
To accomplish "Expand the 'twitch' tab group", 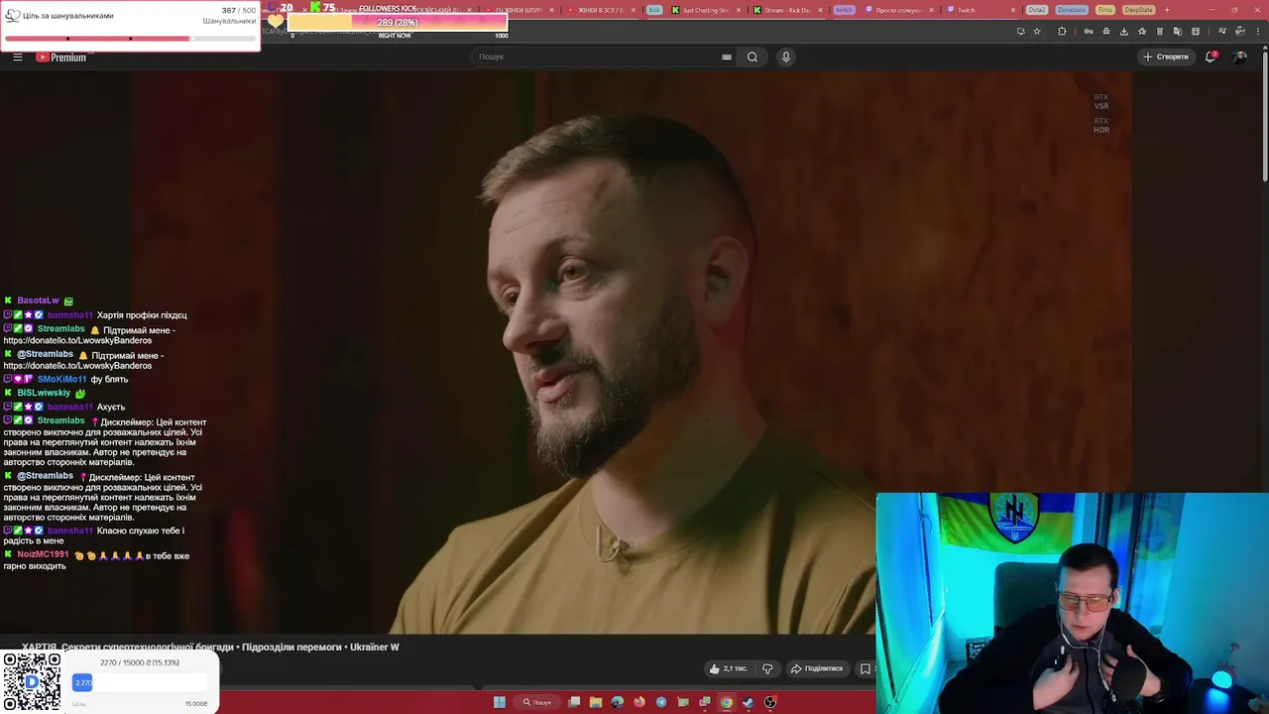I will [844, 10].
